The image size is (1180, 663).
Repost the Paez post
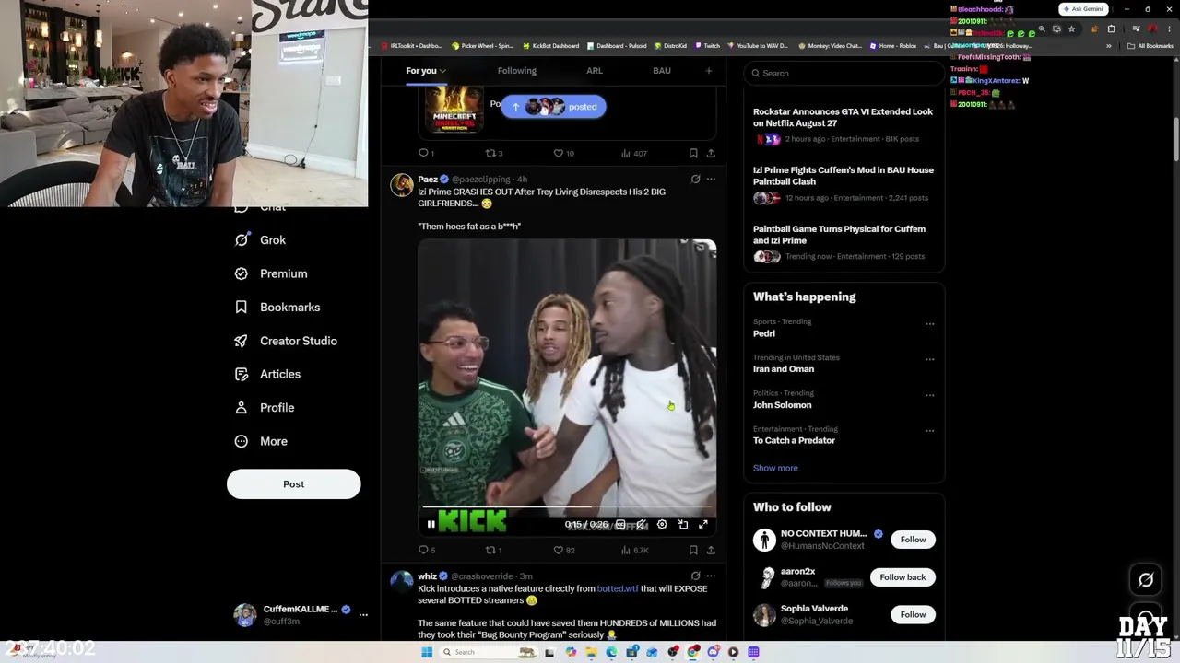pyautogui.click(x=492, y=550)
